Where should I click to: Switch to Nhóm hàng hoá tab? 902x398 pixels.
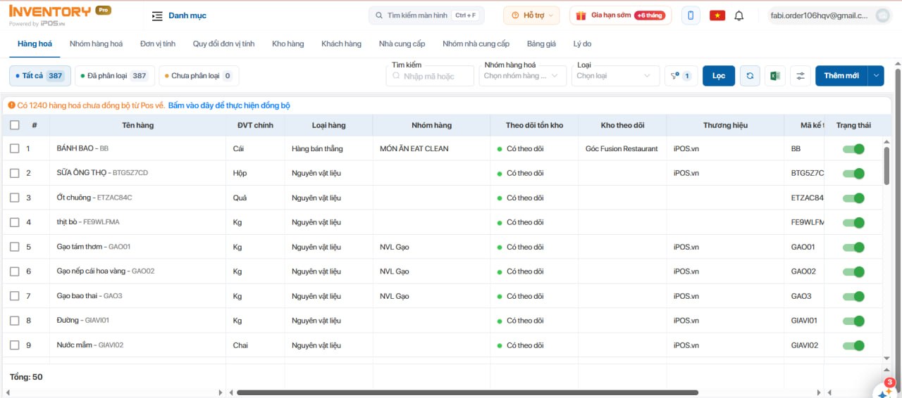(x=96, y=44)
